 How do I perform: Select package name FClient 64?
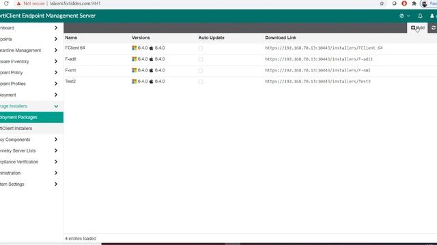click(x=75, y=48)
